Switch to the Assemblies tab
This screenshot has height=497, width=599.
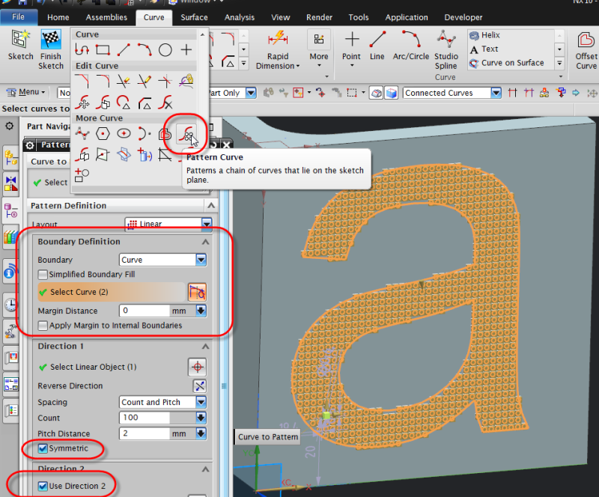tap(106, 17)
